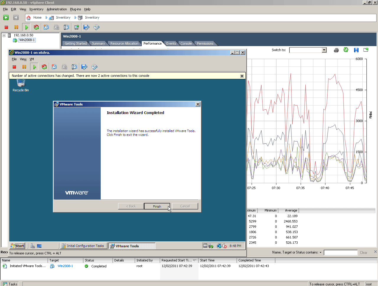The image size is (378, 286).
Task: Take snapshot from console window toolbar
Action: 54,67
